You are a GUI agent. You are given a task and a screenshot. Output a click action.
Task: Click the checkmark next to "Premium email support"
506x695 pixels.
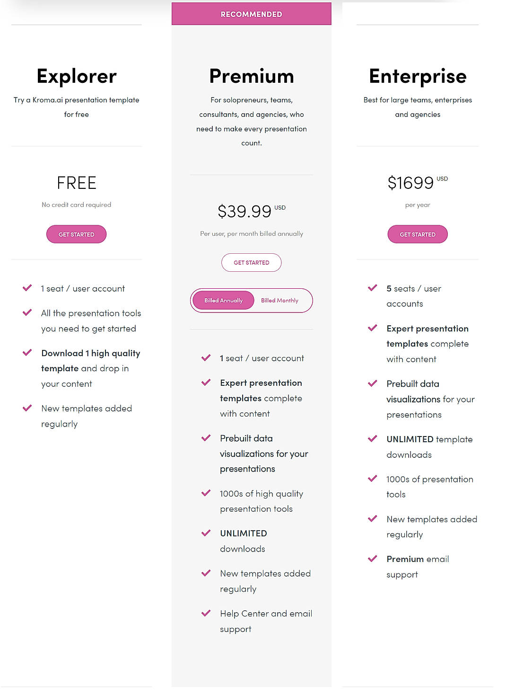click(372, 559)
